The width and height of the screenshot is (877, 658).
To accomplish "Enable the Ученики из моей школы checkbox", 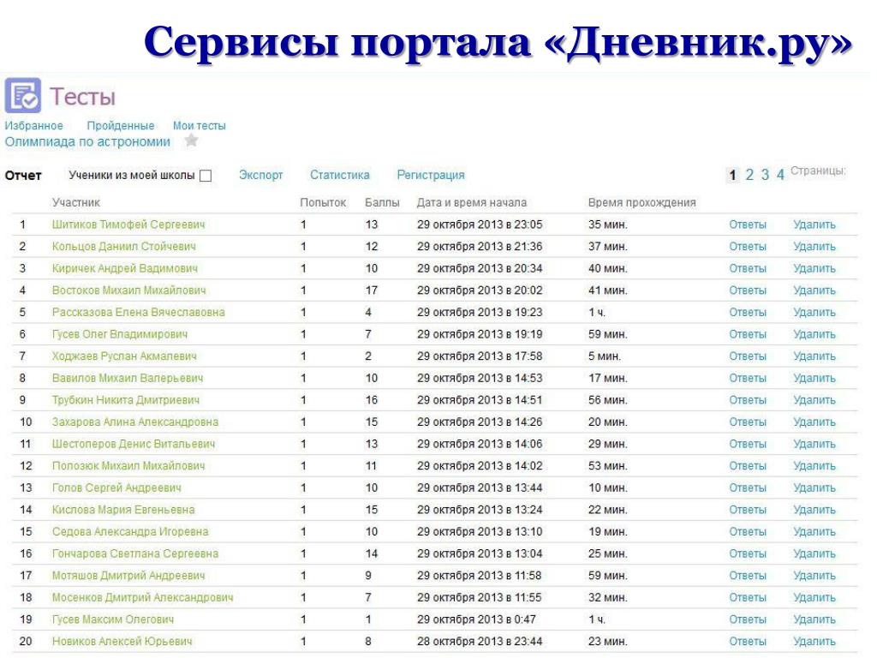I will pyautogui.click(x=206, y=176).
